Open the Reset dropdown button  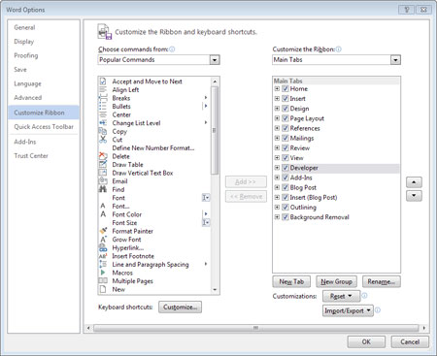(x=341, y=296)
